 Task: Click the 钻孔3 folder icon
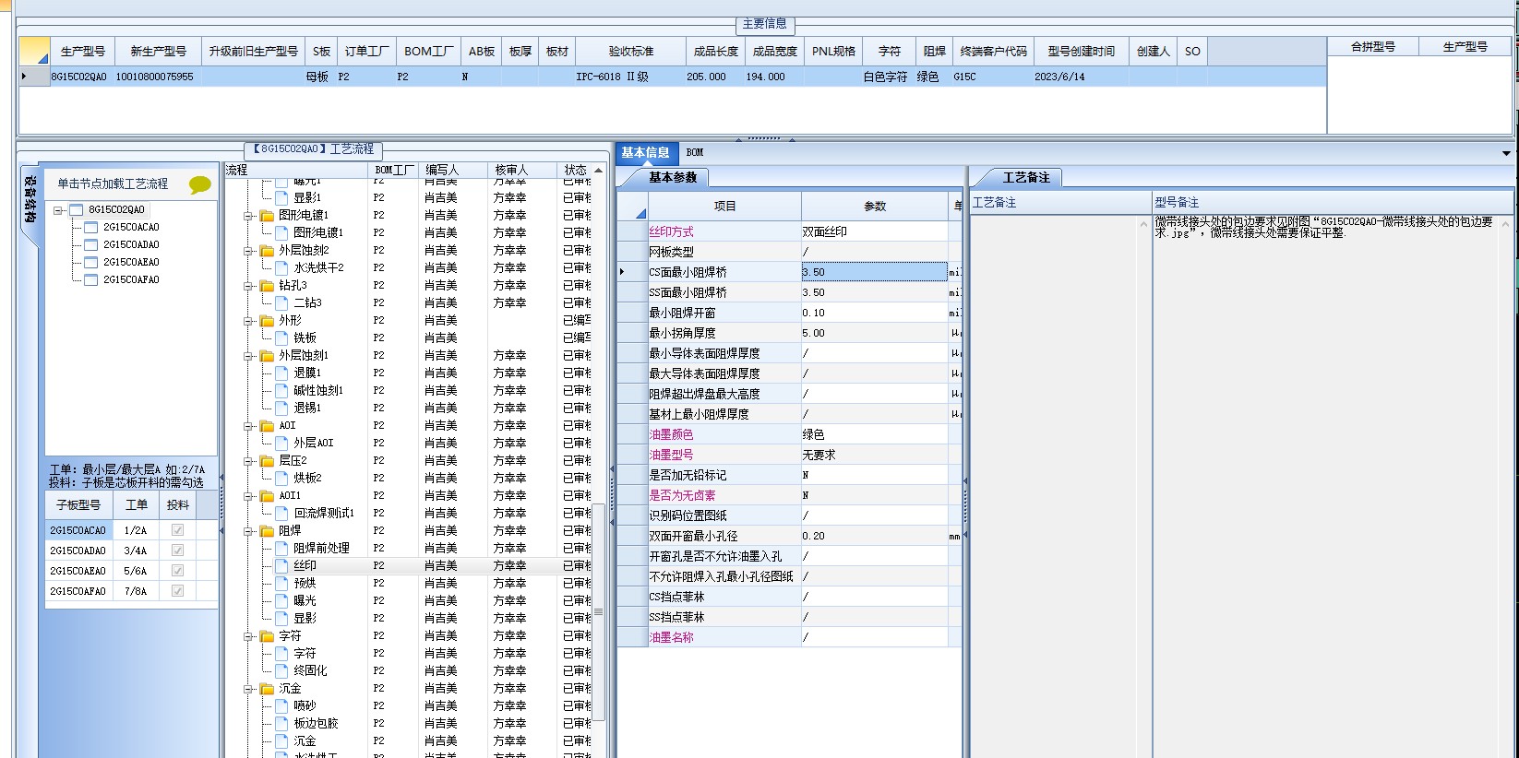click(268, 286)
